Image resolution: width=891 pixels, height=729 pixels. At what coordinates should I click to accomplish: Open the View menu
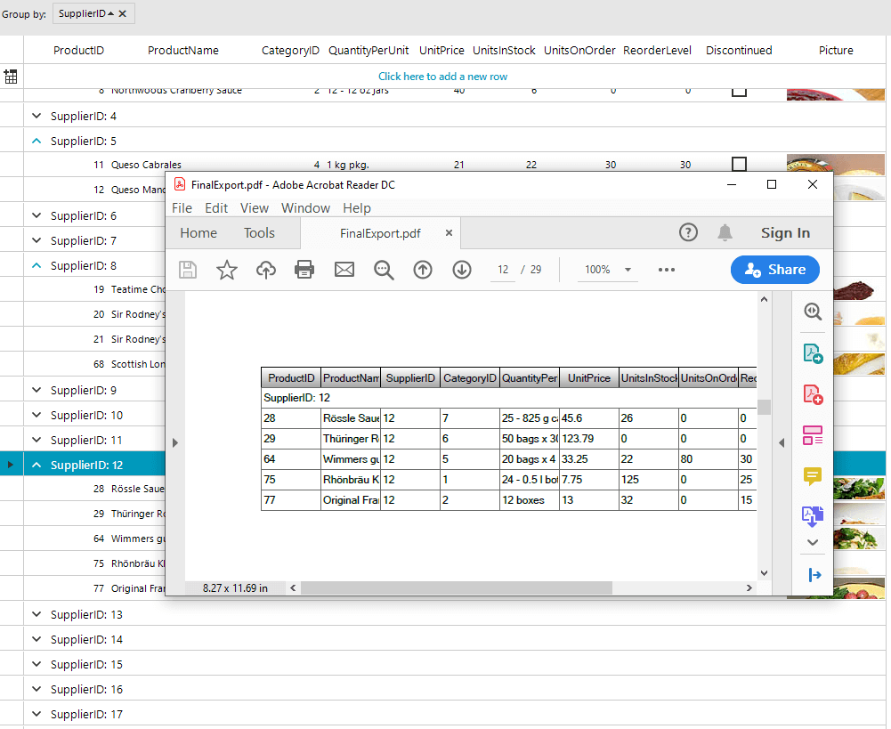[255, 207]
